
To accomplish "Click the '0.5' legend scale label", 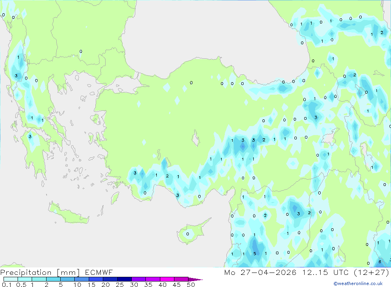I will [x=21, y=285].
